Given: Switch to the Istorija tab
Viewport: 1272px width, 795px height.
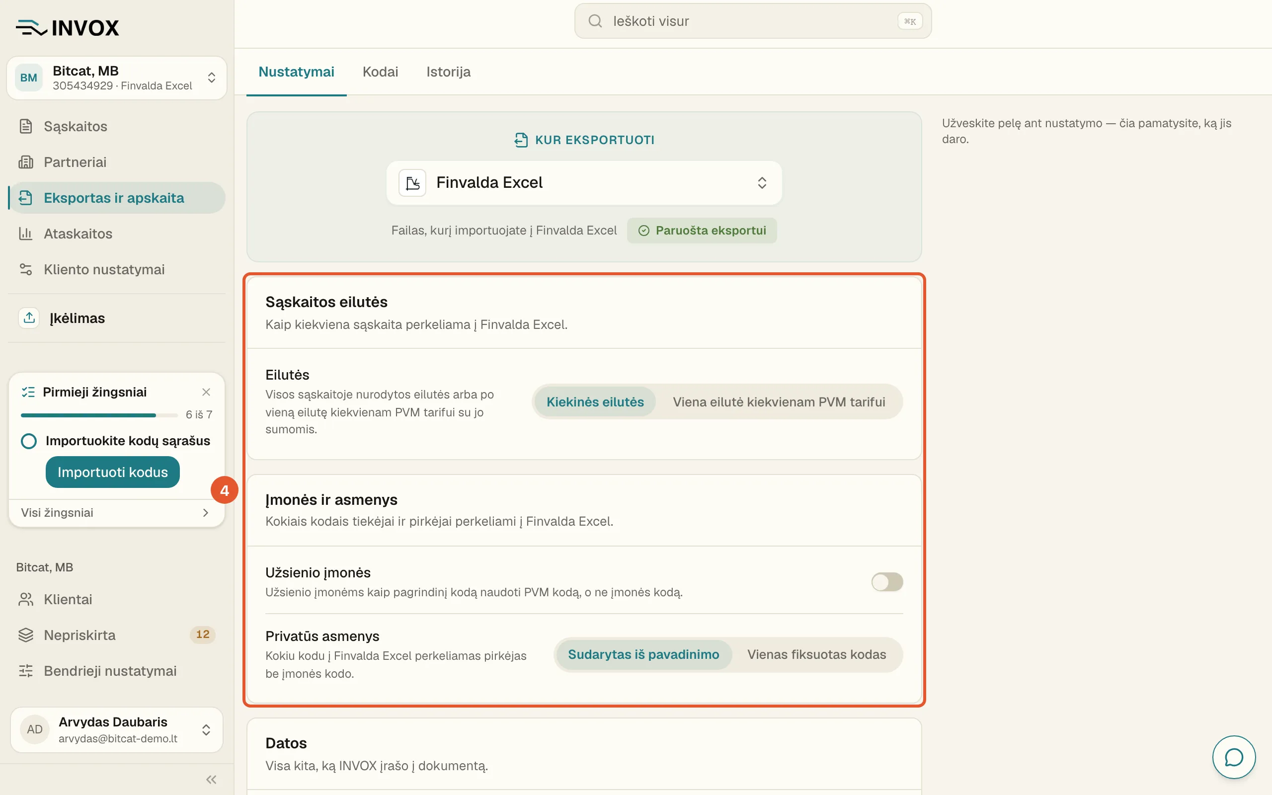Looking at the screenshot, I should click(448, 72).
